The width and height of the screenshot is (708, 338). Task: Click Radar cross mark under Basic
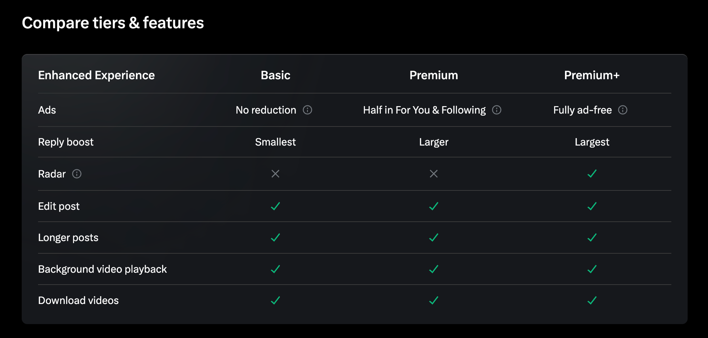point(275,174)
